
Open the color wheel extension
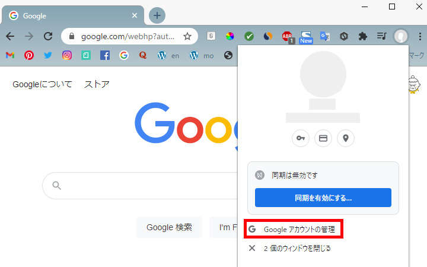pos(230,36)
